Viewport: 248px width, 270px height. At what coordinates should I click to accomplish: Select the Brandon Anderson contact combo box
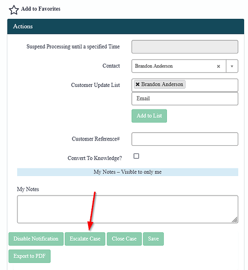coord(185,66)
